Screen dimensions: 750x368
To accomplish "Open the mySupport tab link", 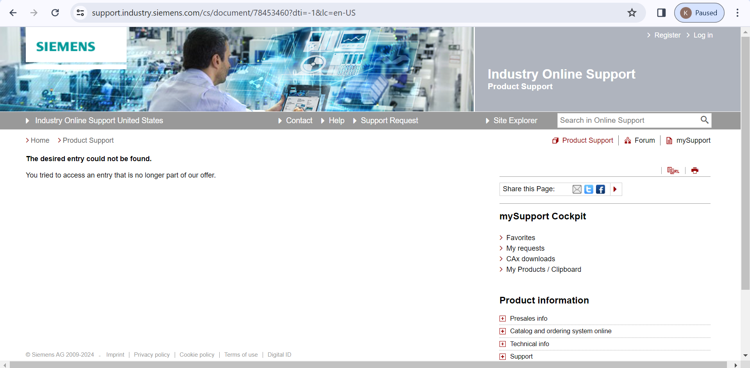I will [x=693, y=140].
